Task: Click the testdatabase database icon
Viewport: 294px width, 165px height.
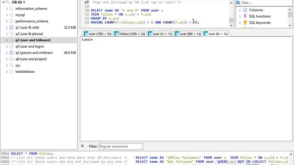Action: point(11,71)
